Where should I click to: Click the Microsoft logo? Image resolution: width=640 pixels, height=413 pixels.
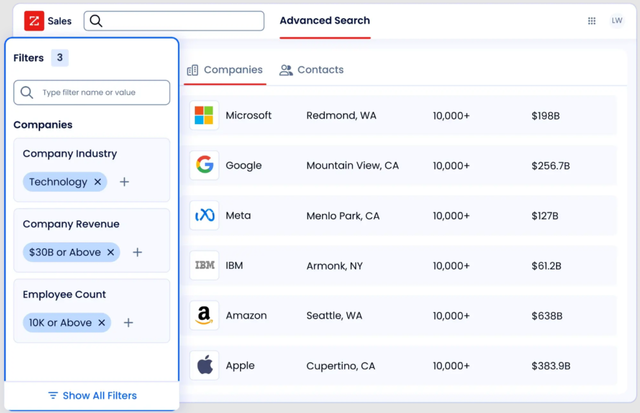click(204, 115)
